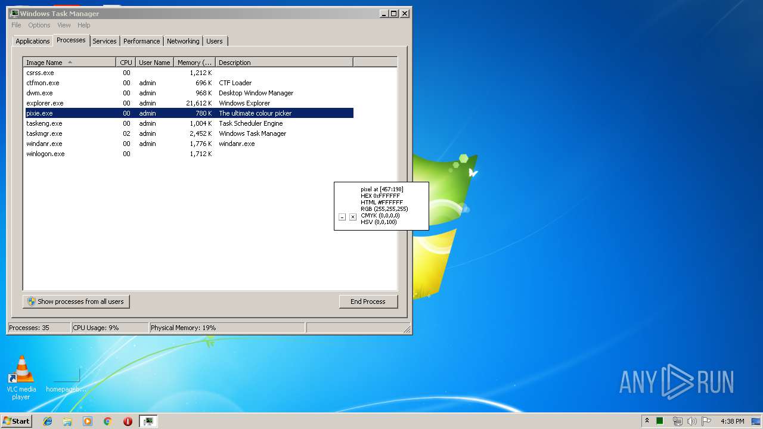
Task: Click the taskbar clock showing 4:38 PM
Action: coord(732,421)
